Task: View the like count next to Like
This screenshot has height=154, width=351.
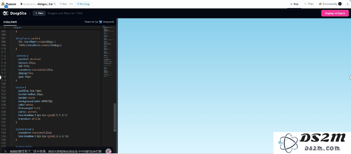Action: coord(71,4)
